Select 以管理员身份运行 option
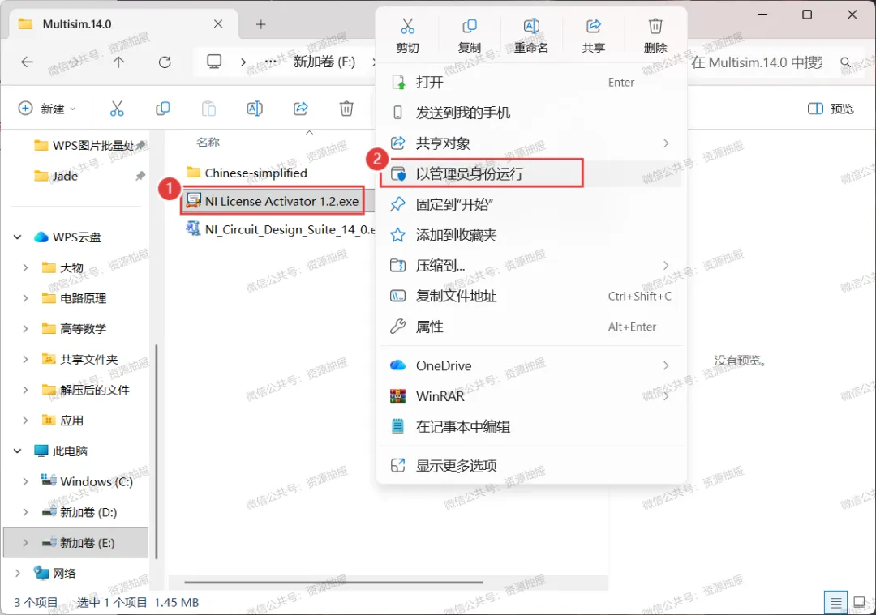 point(530,174)
